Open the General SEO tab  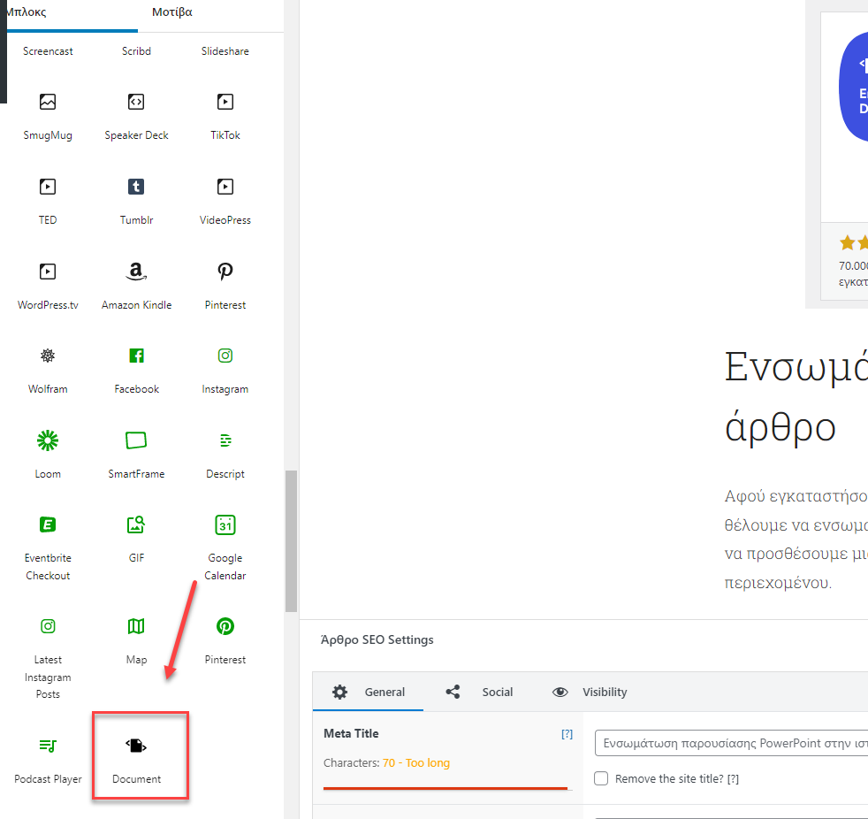(368, 692)
